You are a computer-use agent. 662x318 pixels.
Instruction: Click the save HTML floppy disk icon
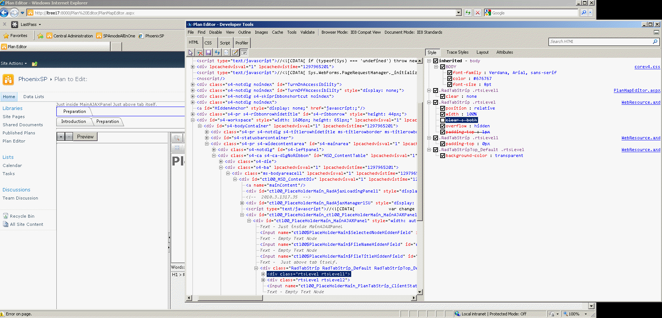(x=208, y=53)
